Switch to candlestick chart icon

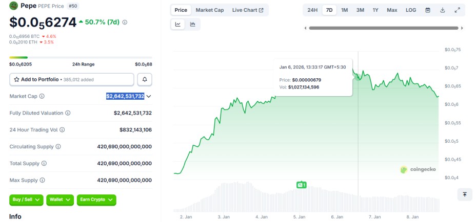pyautogui.click(x=192, y=25)
